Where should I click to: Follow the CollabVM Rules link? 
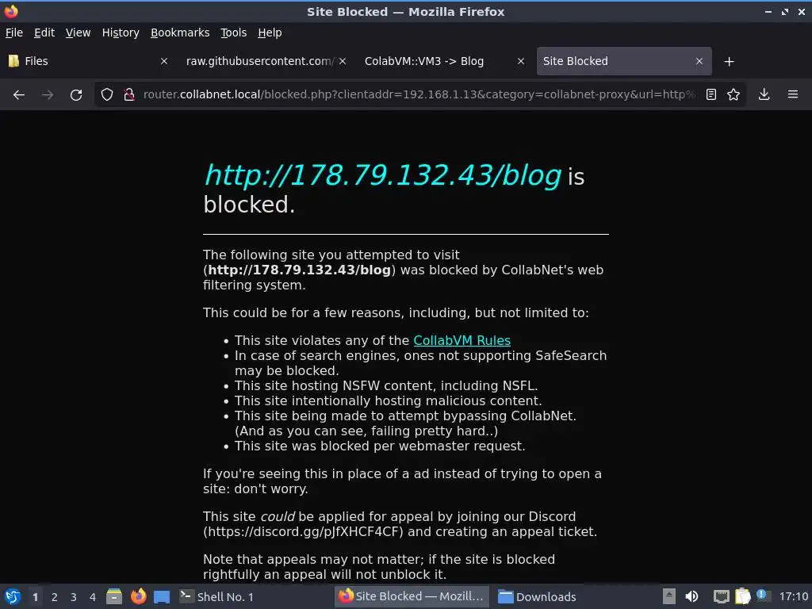[462, 341]
